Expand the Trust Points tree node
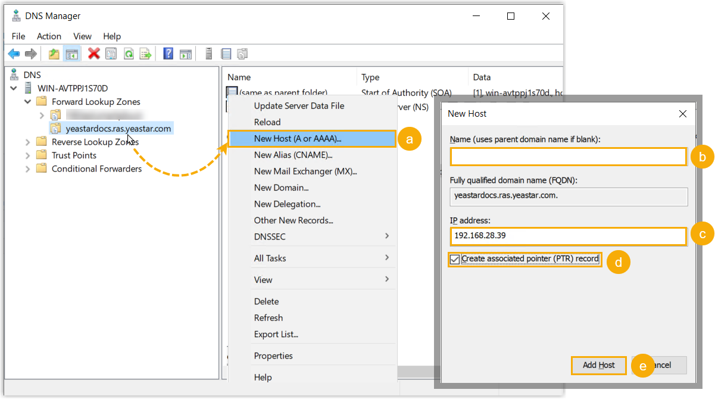 click(x=27, y=155)
